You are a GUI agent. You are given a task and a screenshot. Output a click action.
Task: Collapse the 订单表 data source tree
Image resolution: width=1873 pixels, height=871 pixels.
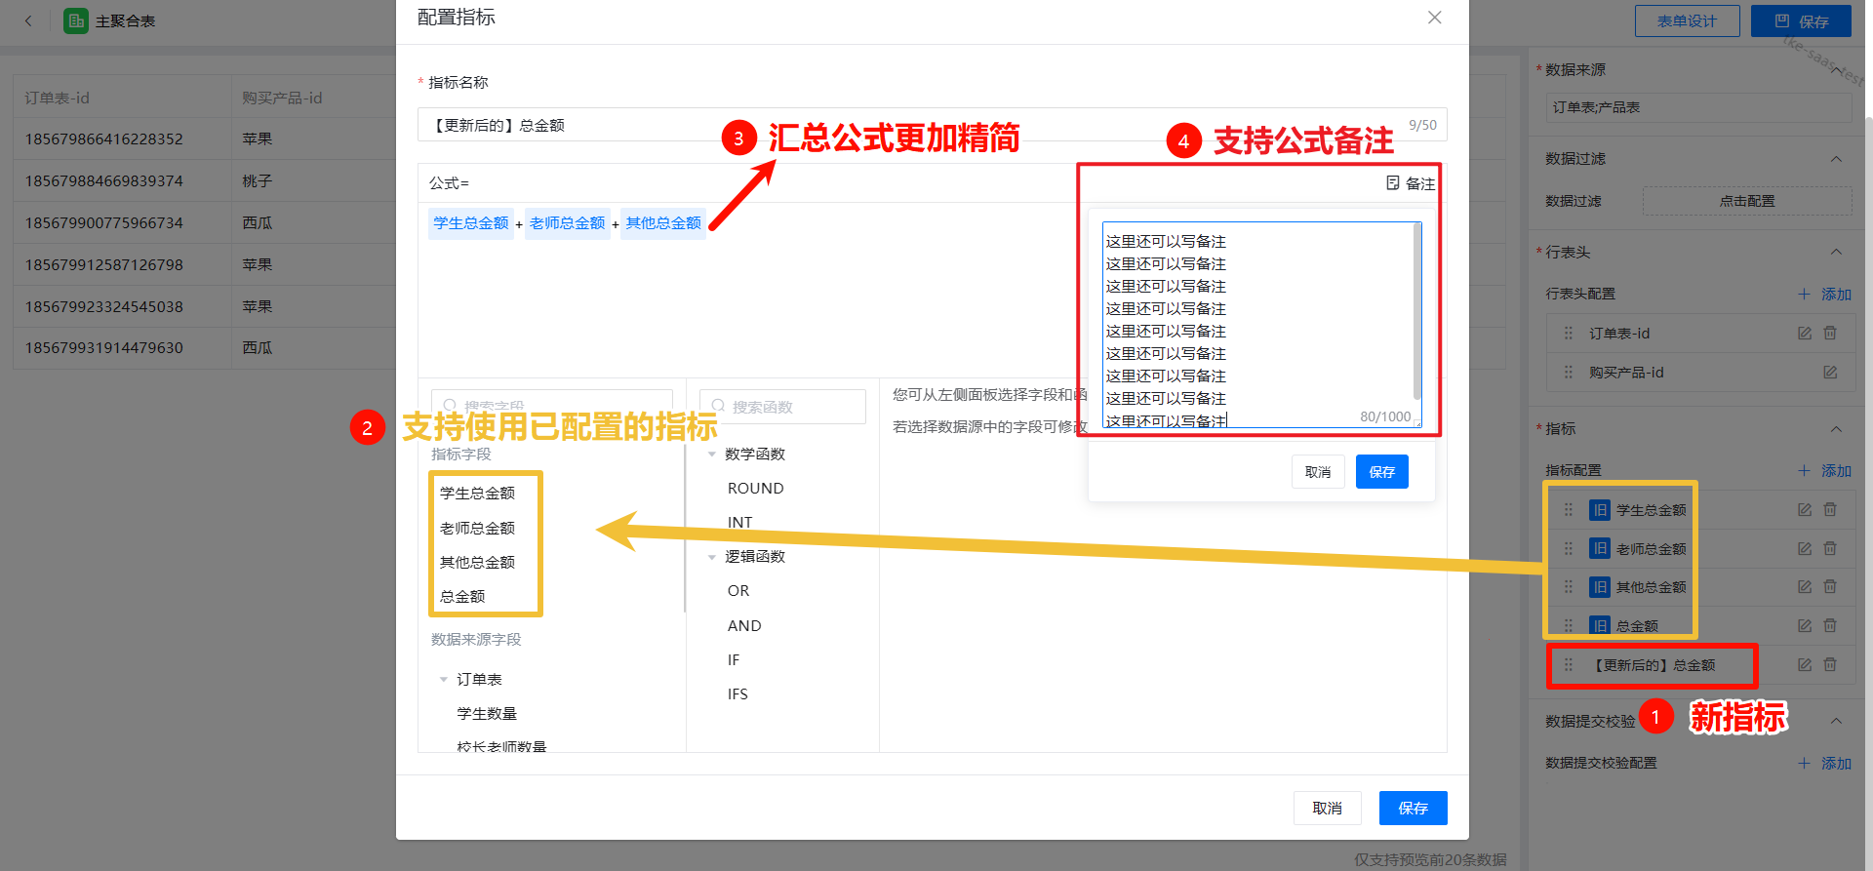point(444,680)
